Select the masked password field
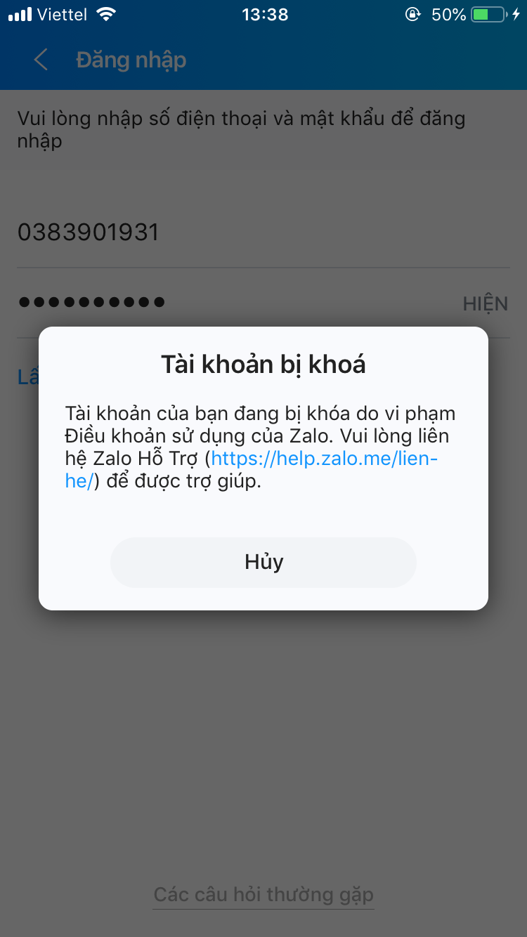 (239, 303)
